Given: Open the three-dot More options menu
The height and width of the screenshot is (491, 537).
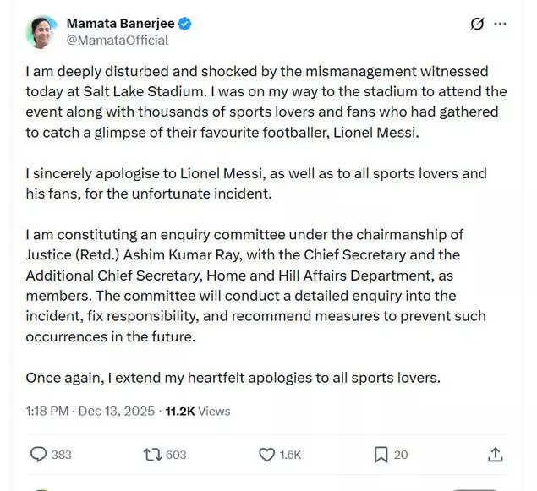Looking at the screenshot, I should [501, 24].
